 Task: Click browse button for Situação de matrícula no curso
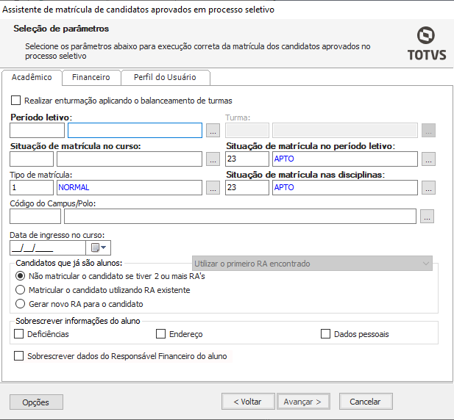[213, 159]
